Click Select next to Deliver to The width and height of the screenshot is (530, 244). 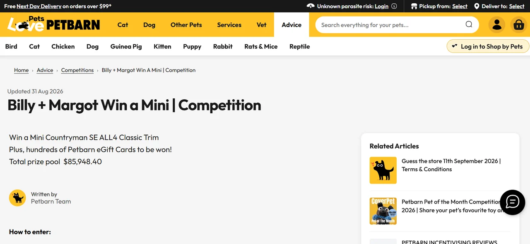(x=517, y=6)
